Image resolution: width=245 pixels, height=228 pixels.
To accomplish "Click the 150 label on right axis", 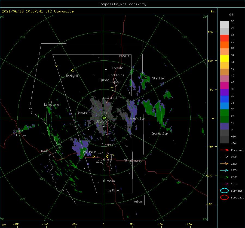I will point(210,32).
